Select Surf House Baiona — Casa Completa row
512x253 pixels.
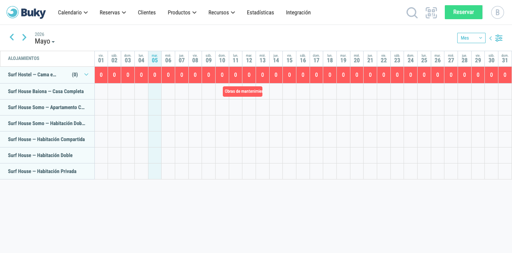pos(47,92)
